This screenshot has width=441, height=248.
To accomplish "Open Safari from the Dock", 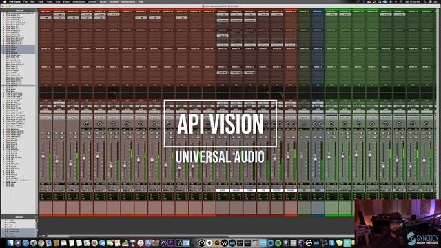I will pyautogui.click(x=25, y=242).
